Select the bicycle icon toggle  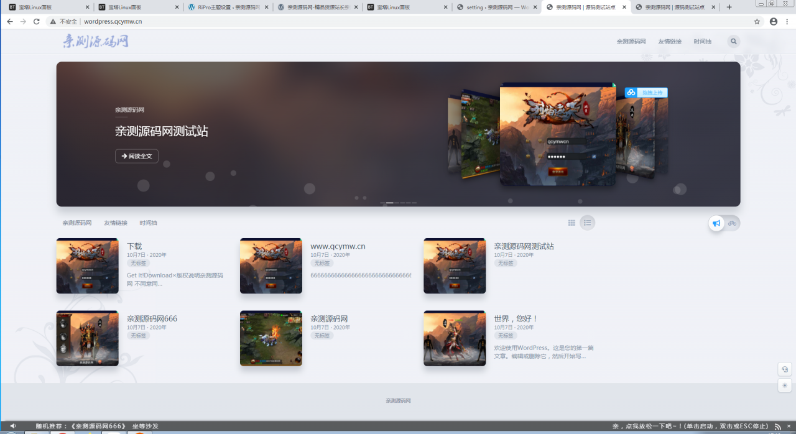click(x=733, y=223)
